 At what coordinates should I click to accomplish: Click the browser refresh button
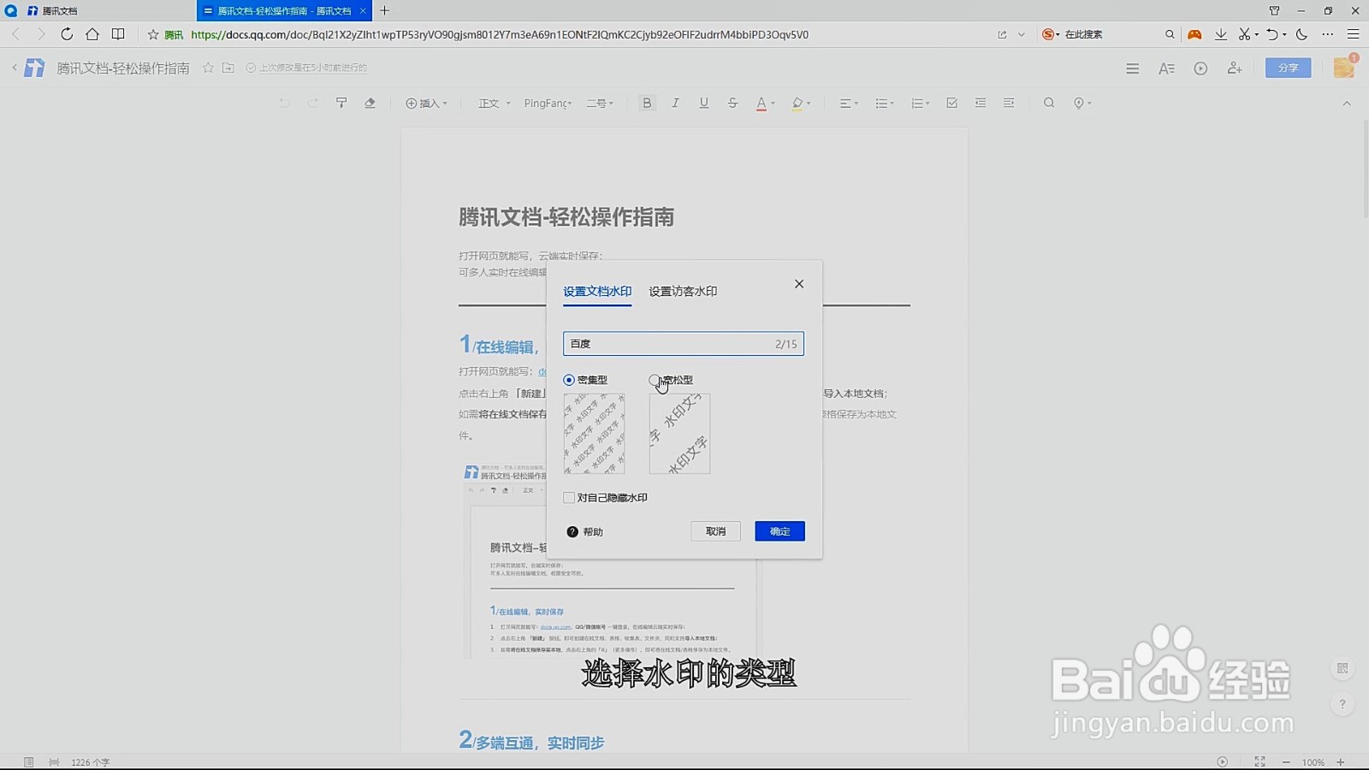click(67, 34)
